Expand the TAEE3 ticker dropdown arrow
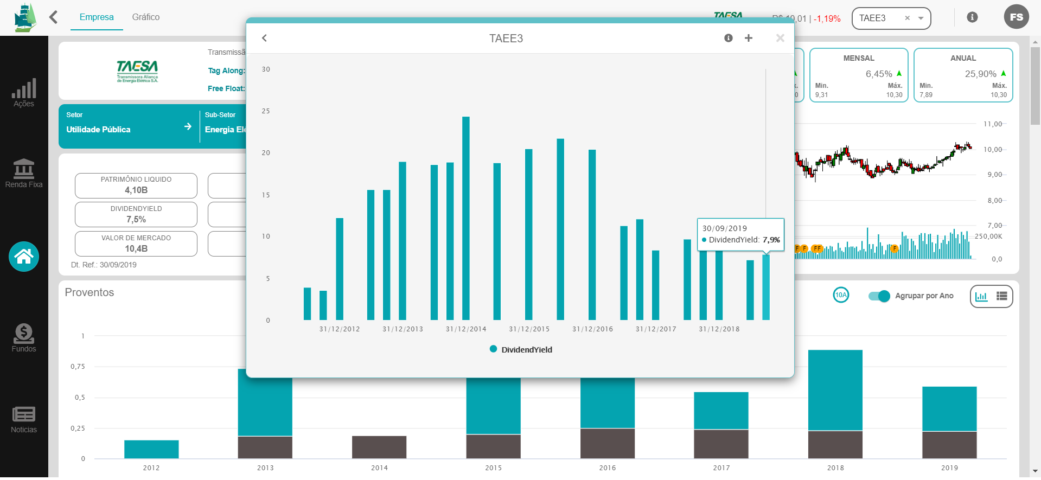 921,18
